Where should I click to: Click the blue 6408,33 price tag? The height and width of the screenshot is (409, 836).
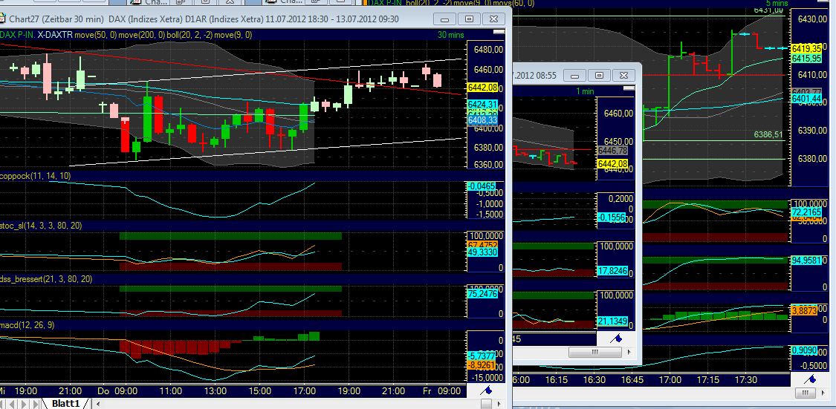(482, 121)
